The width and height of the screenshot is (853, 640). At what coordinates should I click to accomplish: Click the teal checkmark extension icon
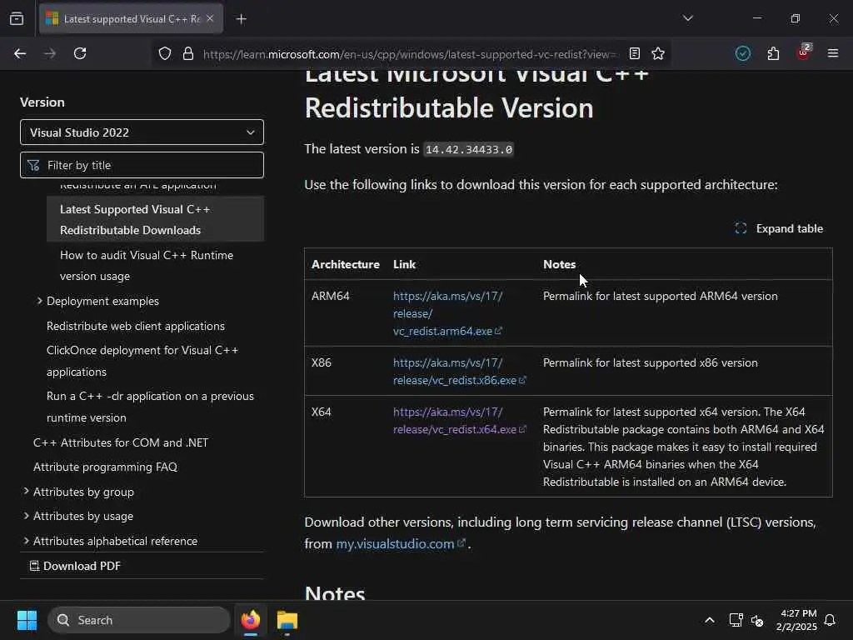click(743, 53)
